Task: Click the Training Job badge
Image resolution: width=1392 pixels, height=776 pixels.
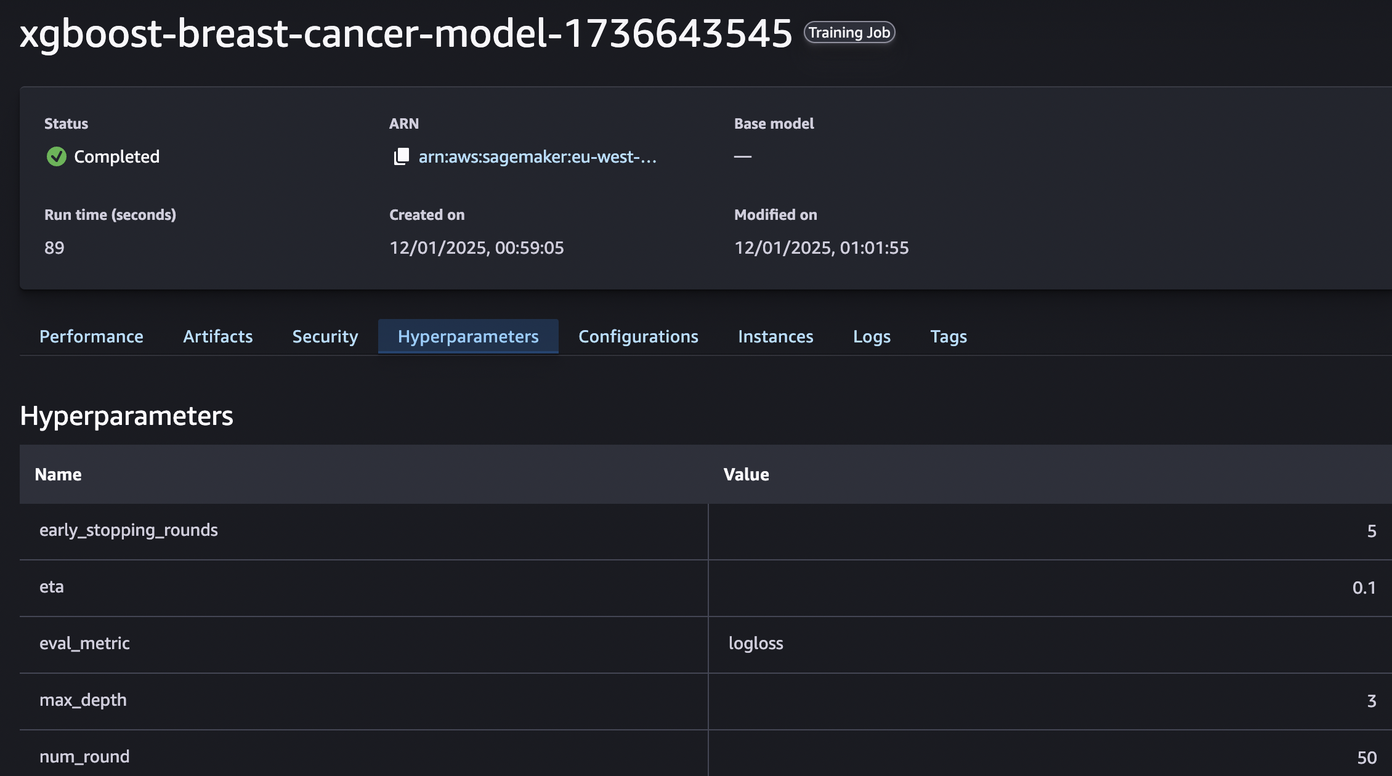Action: tap(849, 33)
